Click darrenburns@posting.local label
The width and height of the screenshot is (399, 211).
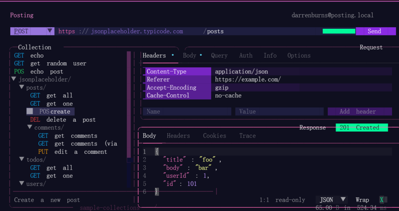pyautogui.click(x=332, y=15)
